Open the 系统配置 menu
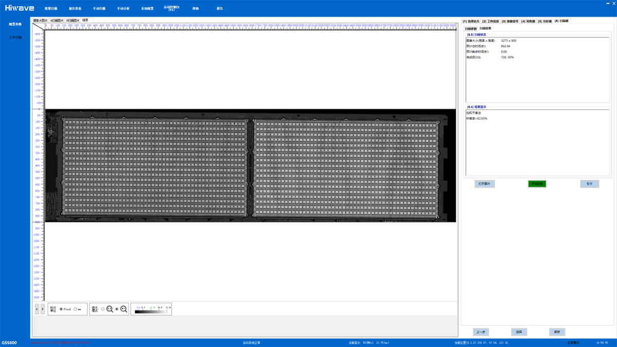617x347 pixels. coord(147,9)
